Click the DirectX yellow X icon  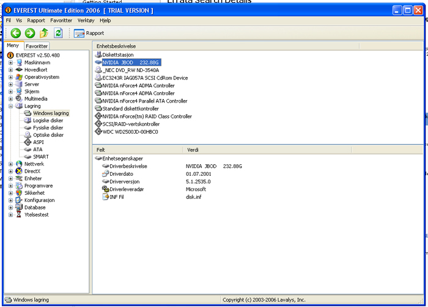pyautogui.click(x=19, y=172)
